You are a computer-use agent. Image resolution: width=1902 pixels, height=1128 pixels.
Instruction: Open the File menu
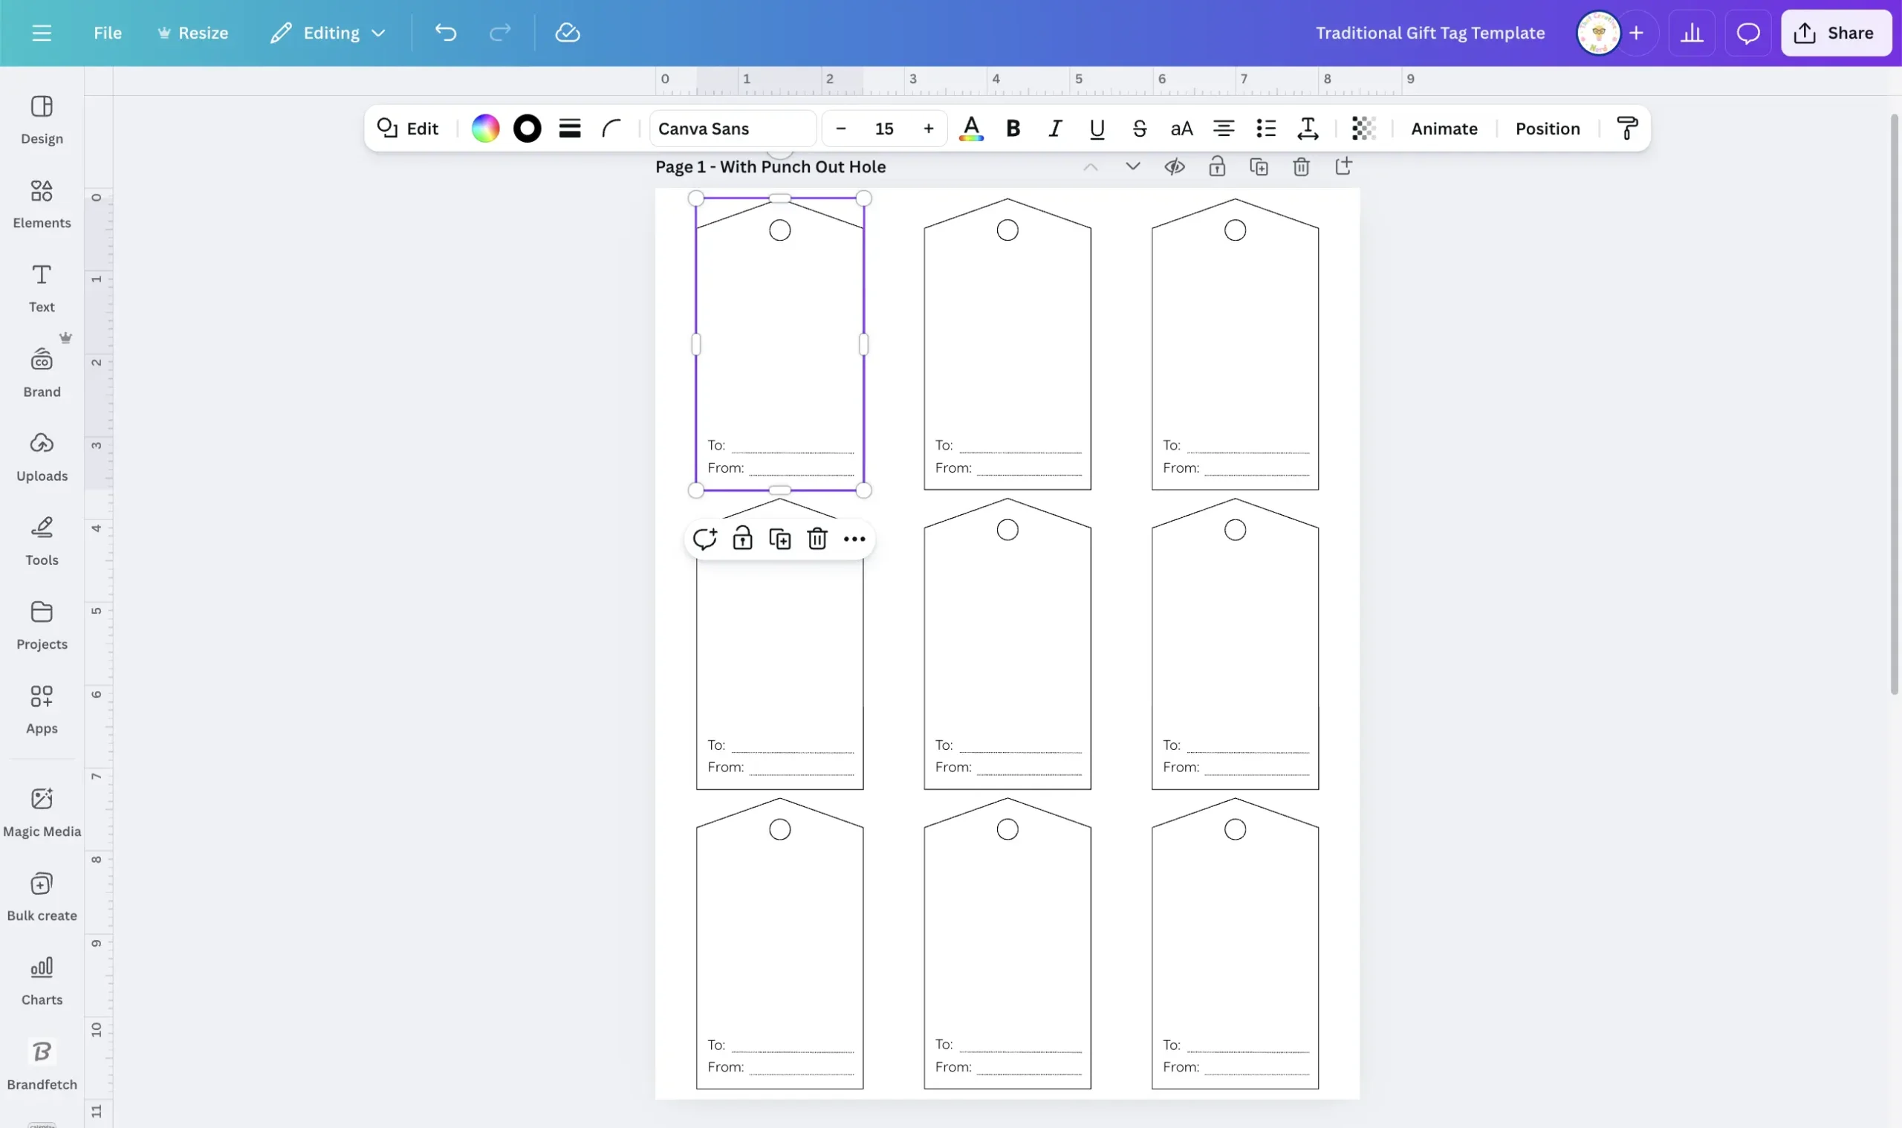(108, 33)
